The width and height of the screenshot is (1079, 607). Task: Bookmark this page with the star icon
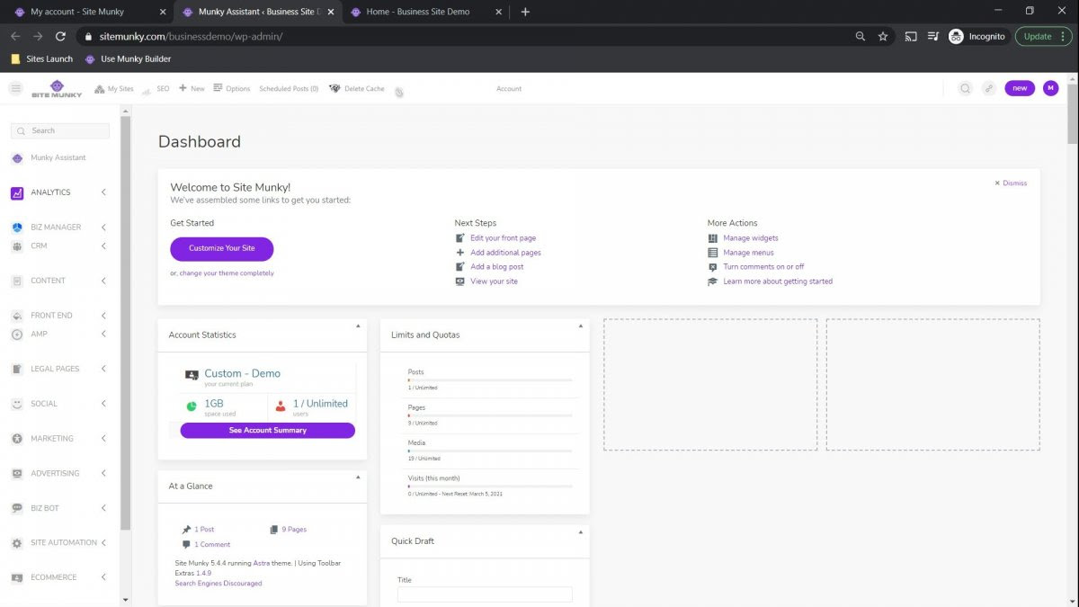tap(883, 36)
